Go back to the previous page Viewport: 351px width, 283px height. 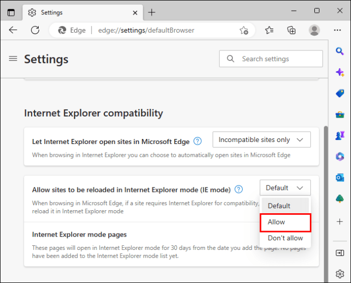[13, 30]
